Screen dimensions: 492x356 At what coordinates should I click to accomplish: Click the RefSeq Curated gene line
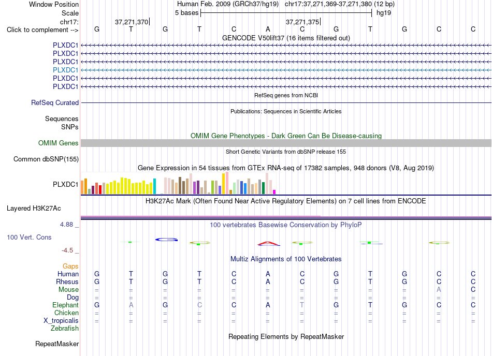coord(286,103)
